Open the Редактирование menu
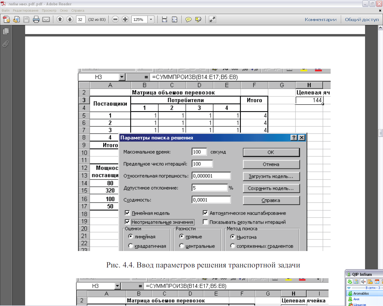 pyautogui.click(x=25, y=10)
